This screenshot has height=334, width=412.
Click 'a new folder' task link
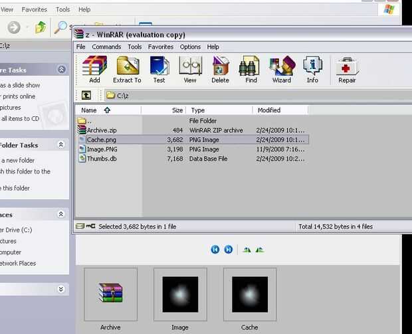[x=17, y=160]
